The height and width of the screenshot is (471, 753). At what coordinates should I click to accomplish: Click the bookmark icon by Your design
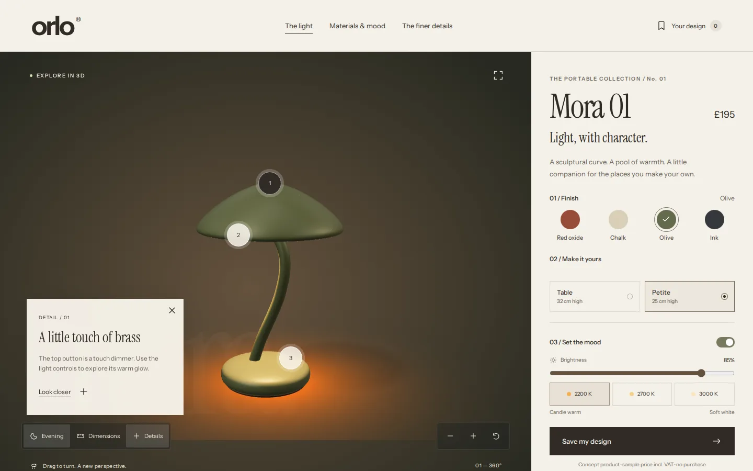pos(661,26)
